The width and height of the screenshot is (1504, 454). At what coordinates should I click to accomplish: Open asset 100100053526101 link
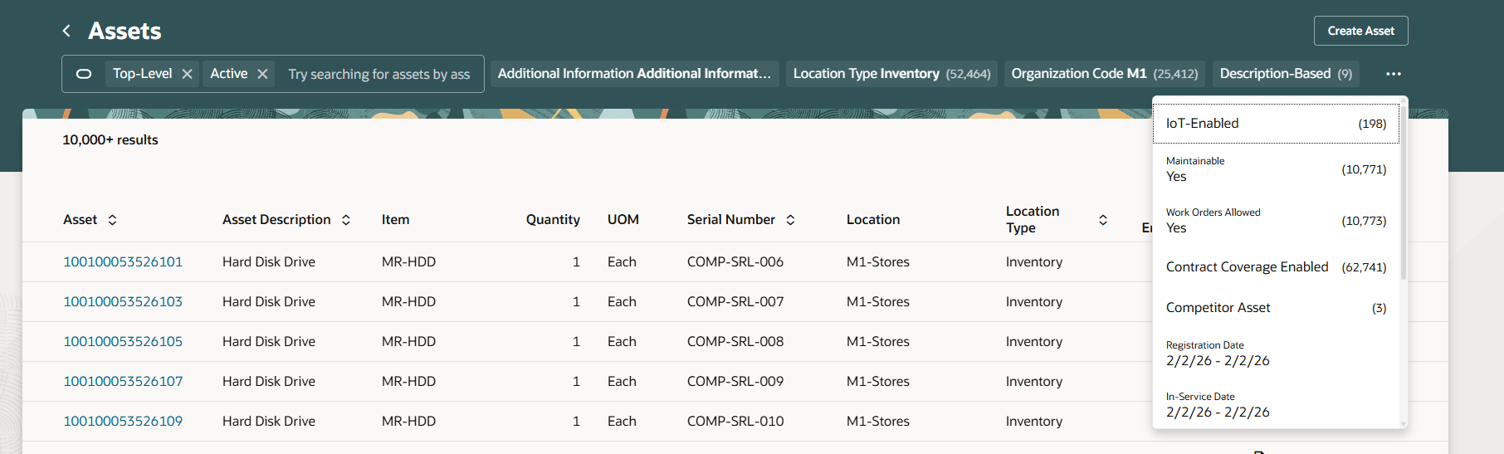pos(123,261)
